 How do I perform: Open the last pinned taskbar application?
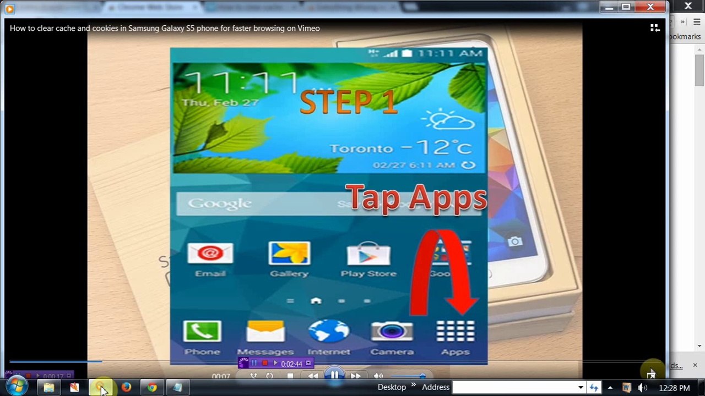177,387
